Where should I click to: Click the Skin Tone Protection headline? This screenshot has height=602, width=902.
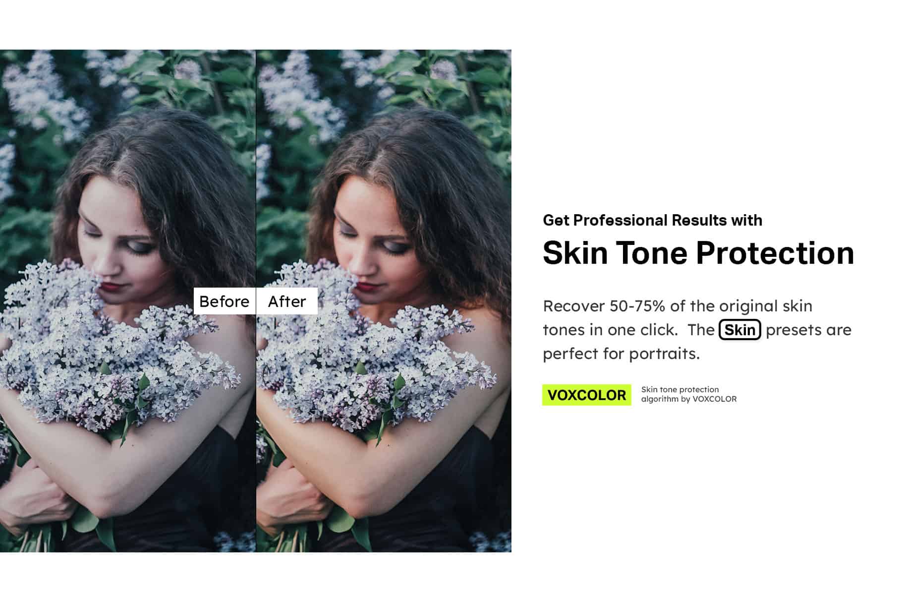click(x=698, y=252)
